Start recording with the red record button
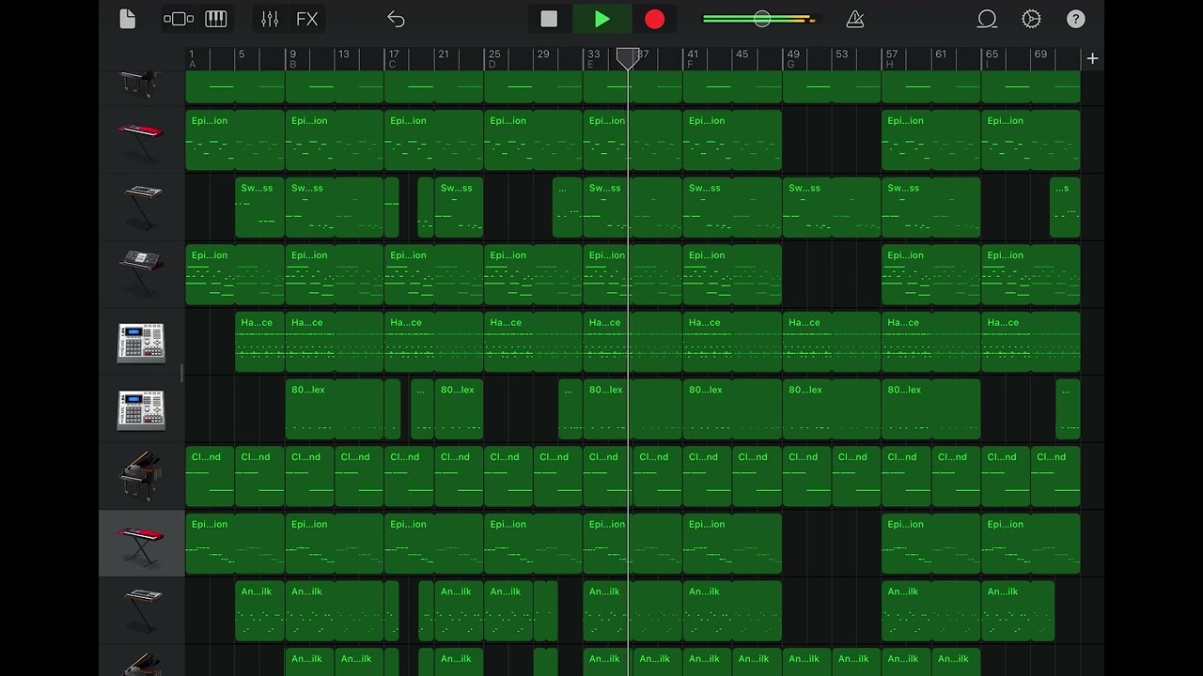The image size is (1203, 676). pos(655,19)
